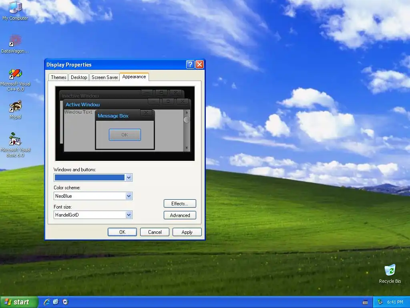Open the Effects dialog

tap(180, 203)
